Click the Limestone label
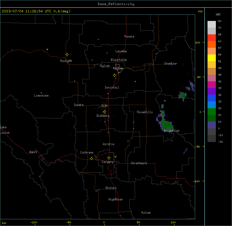Viewport: 232px width, 226px height. coord(41,96)
